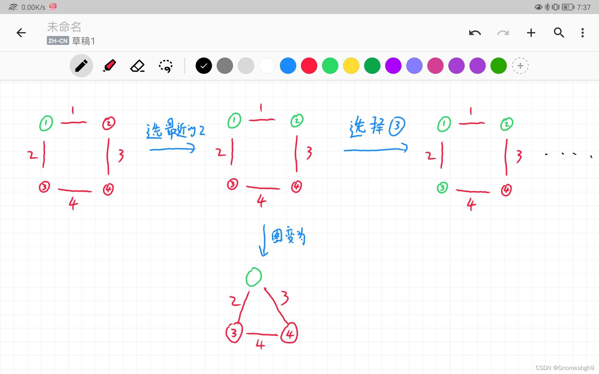Pick the blue color swatch
Viewport: 599px width, 374px height.
288,66
